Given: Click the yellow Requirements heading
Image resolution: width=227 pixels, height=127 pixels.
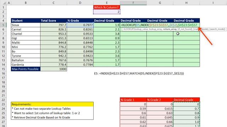Looking at the screenshot, I should pos(52,104).
